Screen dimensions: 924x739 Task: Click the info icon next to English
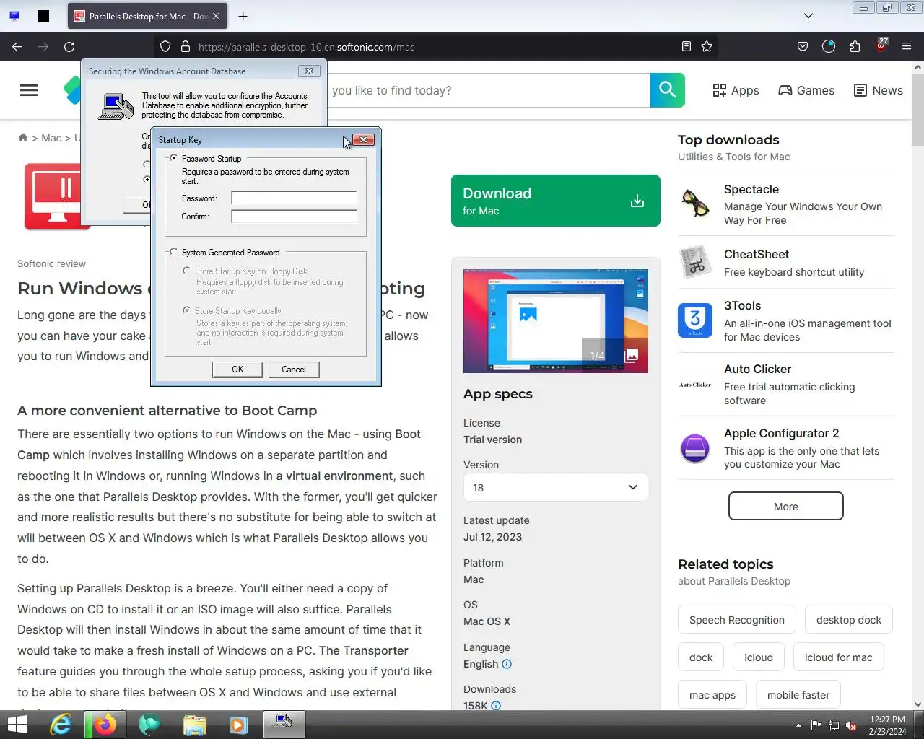507,664
